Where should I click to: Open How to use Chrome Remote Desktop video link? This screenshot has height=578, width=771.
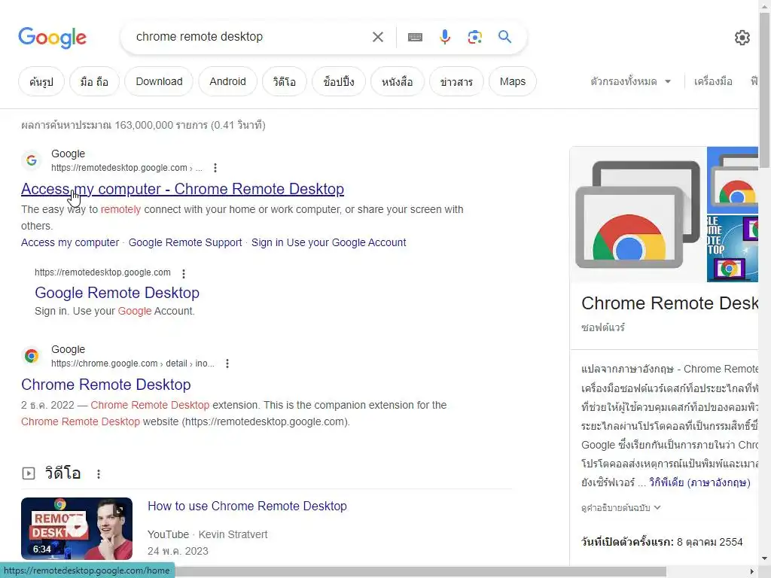point(247,507)
